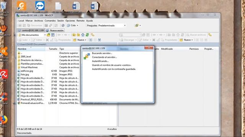Select the Virtual Machines folder
245x137 pixels.
pyautogui.click(x=29, y=67)
